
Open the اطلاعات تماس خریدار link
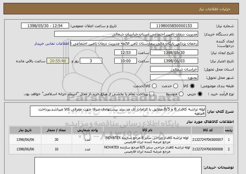pyautogui.click(x=52, y=43)
